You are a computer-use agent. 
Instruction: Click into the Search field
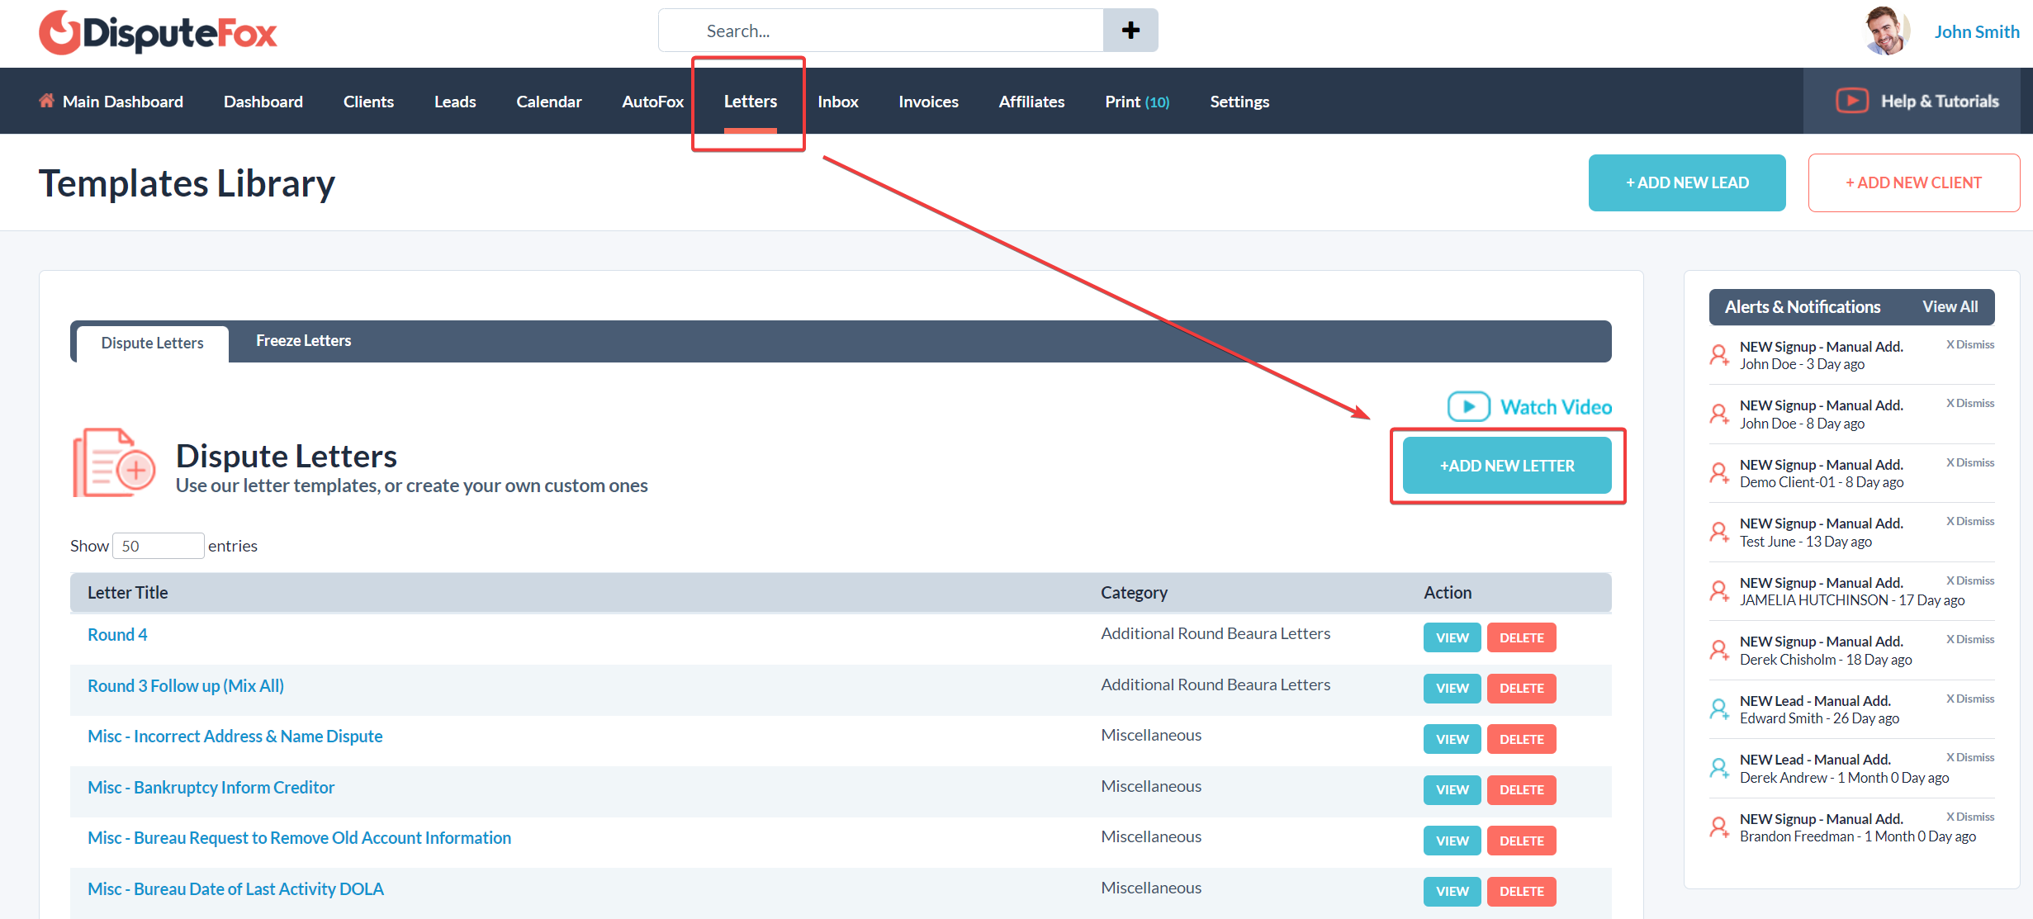coord(880,31)
